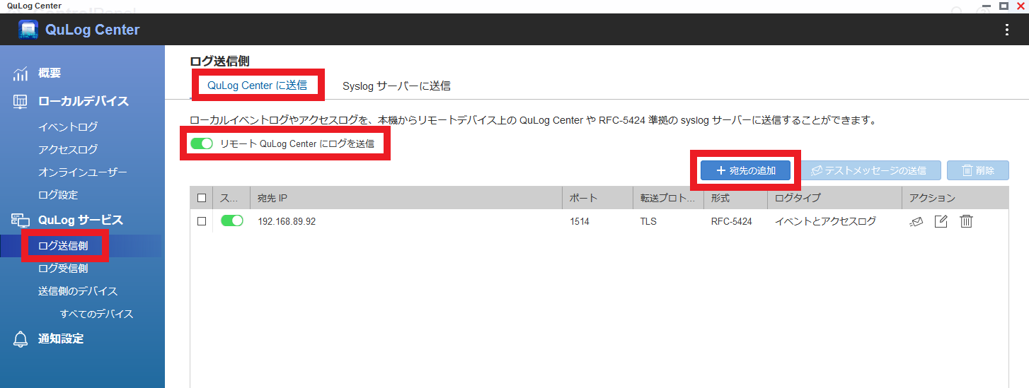
Task: Click the 通知設定 bell icon
Action: pyautogui.click(x=21, y=339)
